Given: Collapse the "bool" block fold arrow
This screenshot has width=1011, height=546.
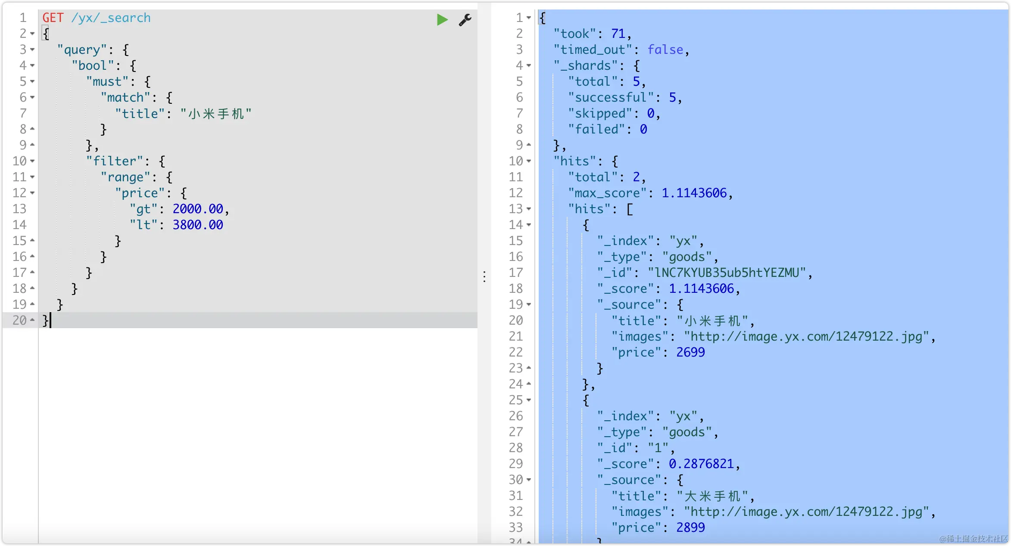Looking at the screenshot, I should click(x=32, y=66).
